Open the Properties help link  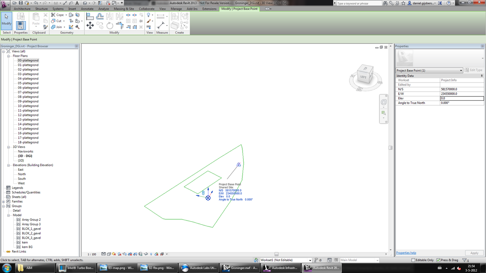[x=406, y=252]
